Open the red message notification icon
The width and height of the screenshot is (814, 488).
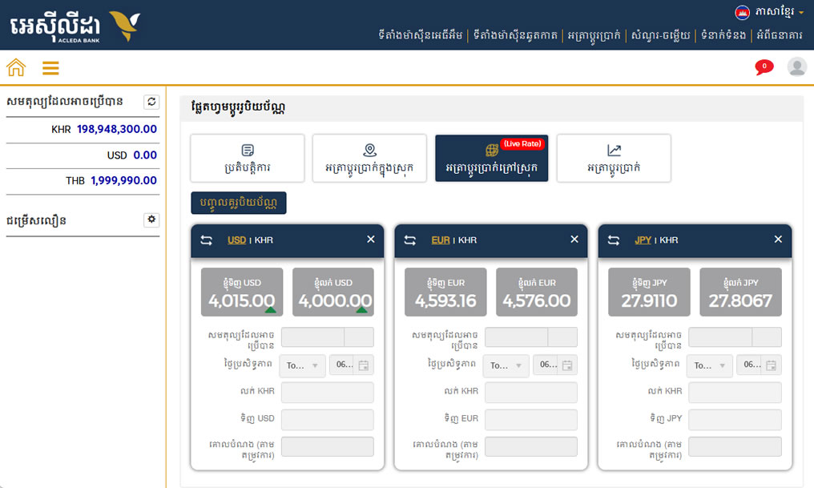[764, 67]
